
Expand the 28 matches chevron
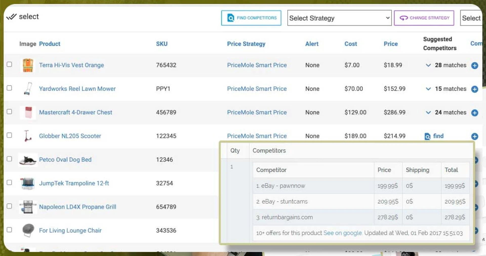coord(428,65)
